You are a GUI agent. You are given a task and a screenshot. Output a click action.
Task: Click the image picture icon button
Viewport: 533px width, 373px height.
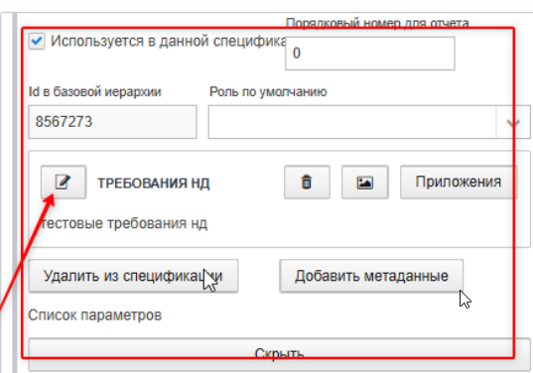click(365, 183)
